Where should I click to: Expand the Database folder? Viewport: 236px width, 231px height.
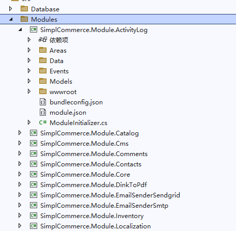[10, 9]
